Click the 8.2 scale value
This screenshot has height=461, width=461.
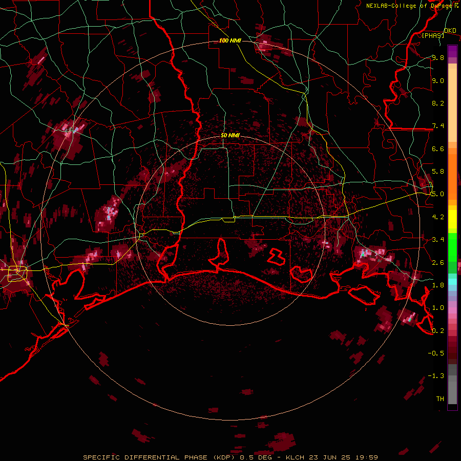(x=438, y=103)
